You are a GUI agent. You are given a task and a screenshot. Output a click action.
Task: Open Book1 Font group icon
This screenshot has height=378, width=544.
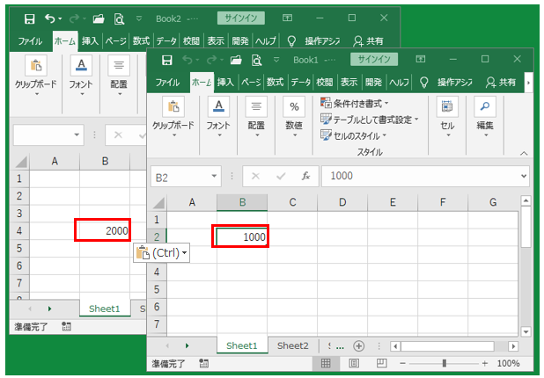tap(218, 106)
